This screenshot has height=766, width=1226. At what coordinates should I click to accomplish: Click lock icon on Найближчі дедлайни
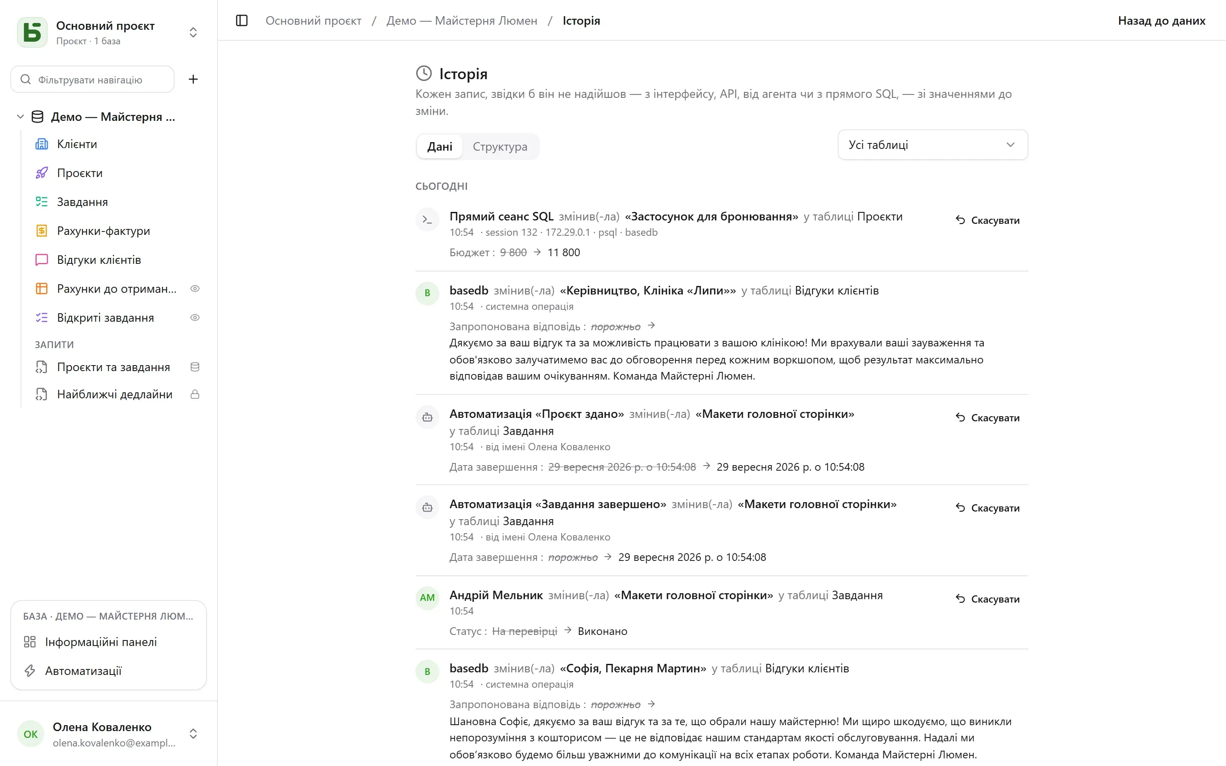tap(195, 394)
